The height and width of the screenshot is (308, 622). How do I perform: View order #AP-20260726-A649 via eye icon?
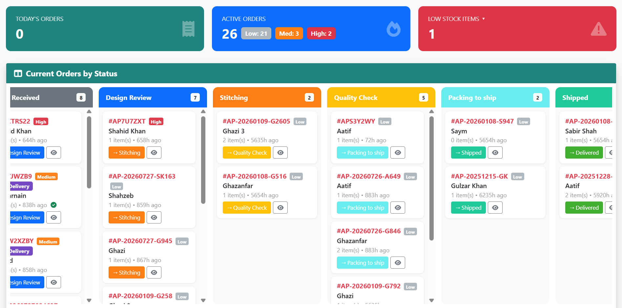(398, 208)
